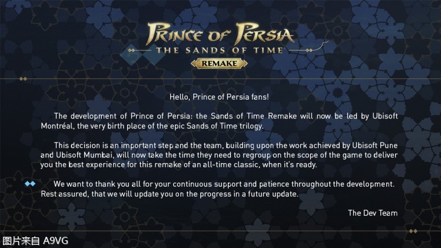Click 'The Sands of Time' subtitle text

[x=220, y=50]
